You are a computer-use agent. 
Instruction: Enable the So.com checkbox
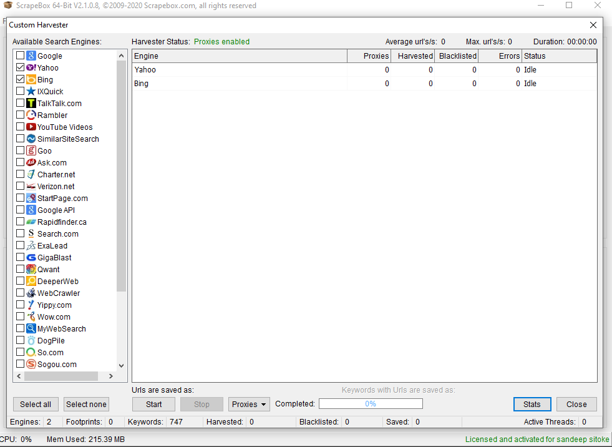(x=21, y=352)
